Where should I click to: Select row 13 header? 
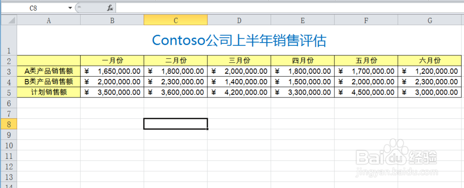[9, 177]
